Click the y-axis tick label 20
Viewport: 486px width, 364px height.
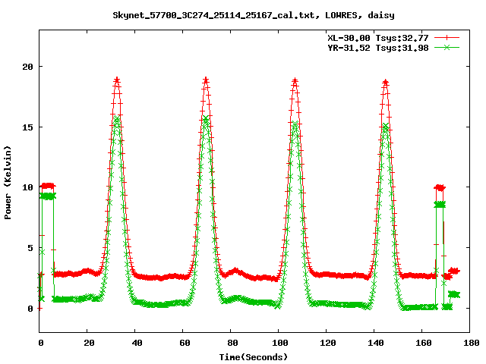tap(27, 67)
